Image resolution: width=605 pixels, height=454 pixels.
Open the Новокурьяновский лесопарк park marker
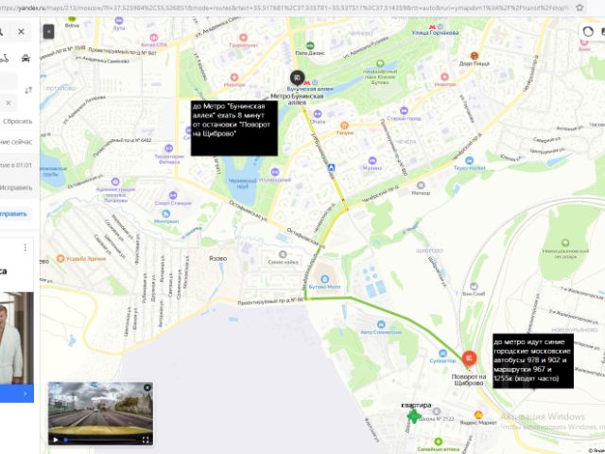click(565, 243)
